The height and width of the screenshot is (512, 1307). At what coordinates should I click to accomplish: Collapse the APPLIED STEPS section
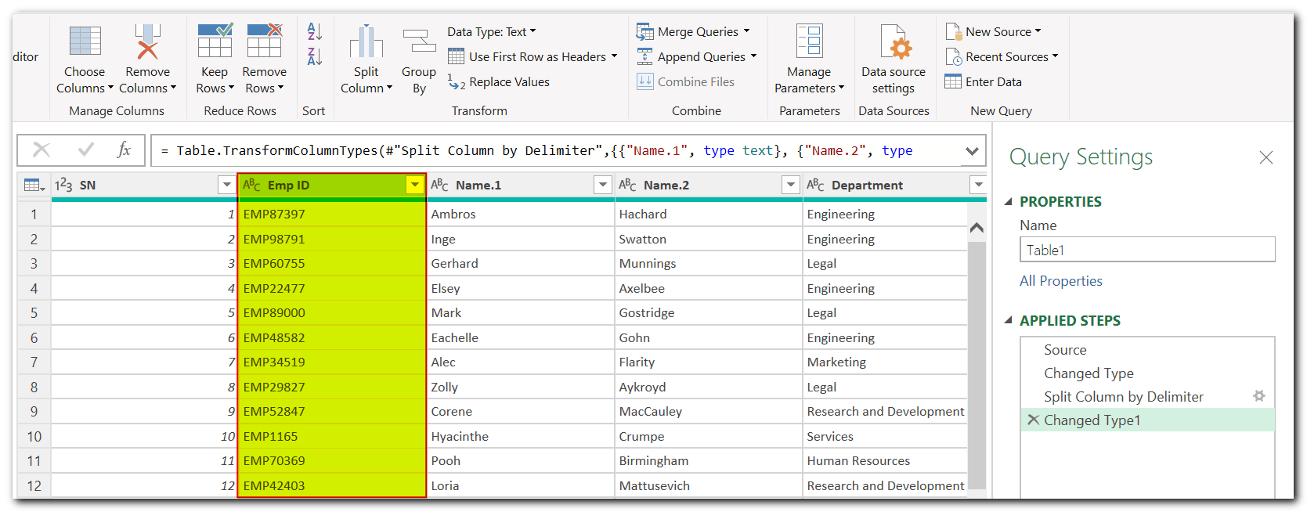coord(1009,321)
